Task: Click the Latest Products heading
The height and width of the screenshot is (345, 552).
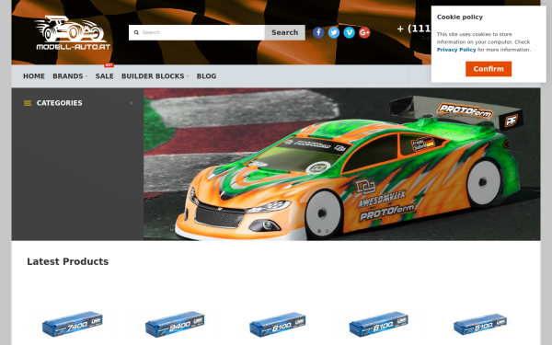Action: 67,261
